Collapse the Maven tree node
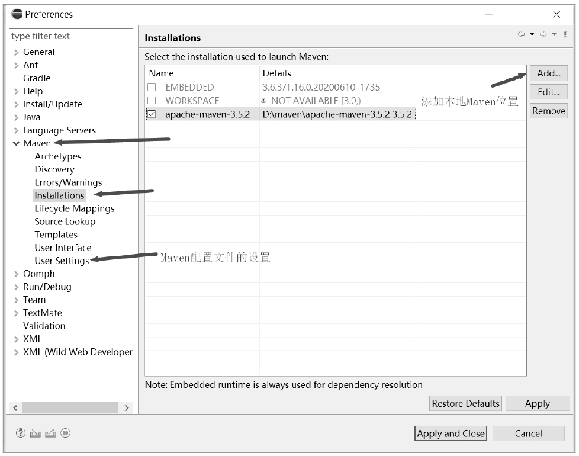 coord(17,143)
